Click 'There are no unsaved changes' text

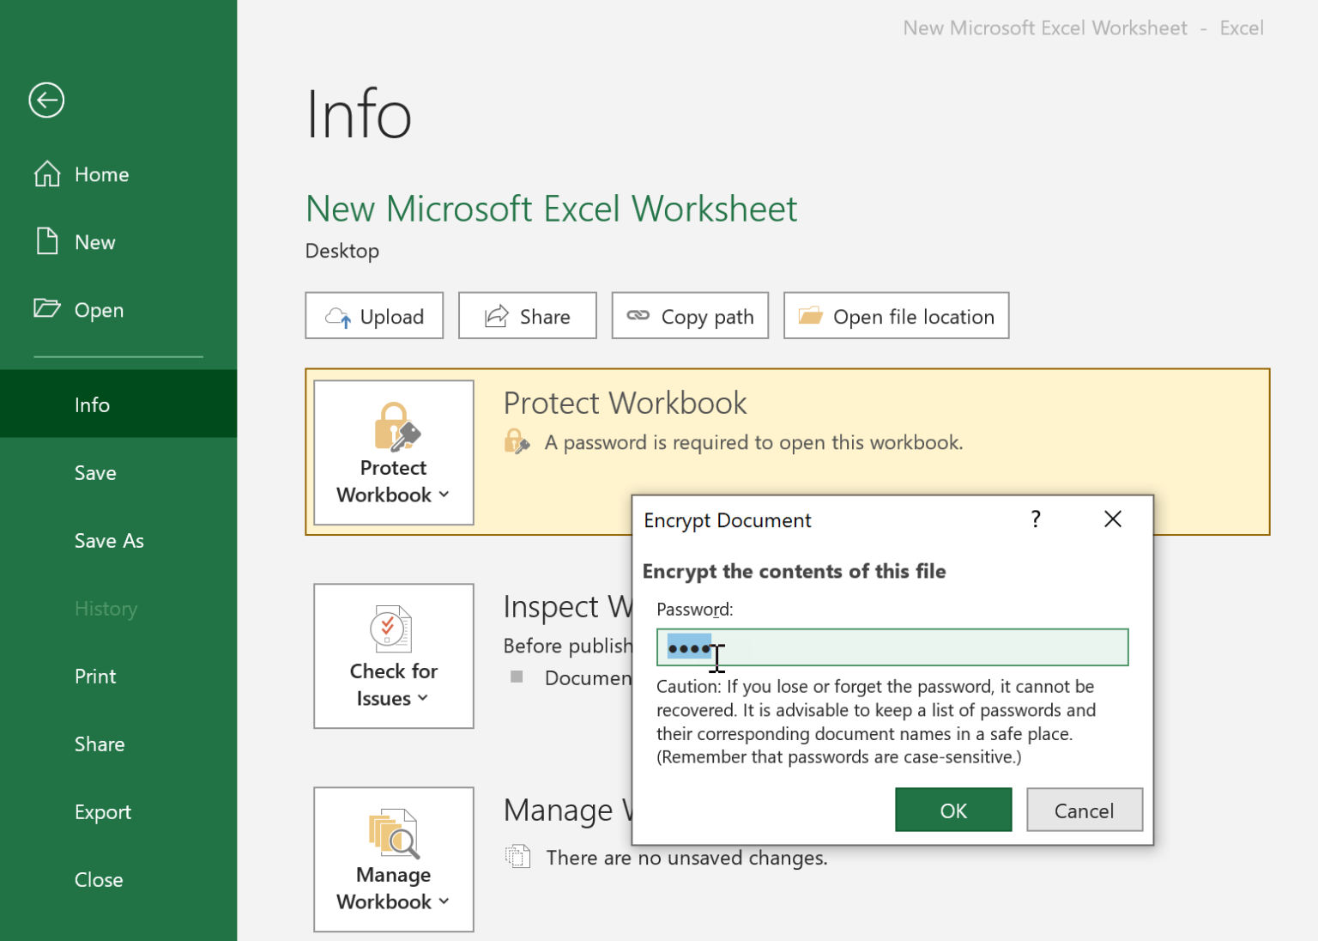pos(686,858)
